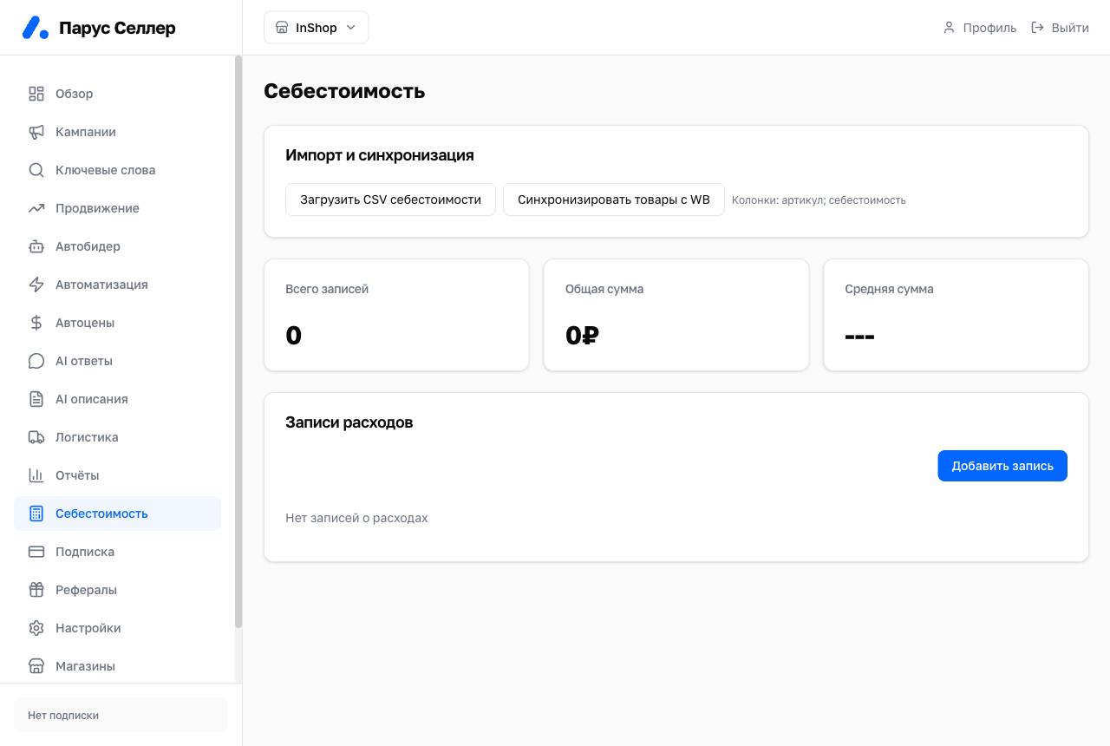The height and width of the screenshot is (746, 1110).
Task: Navigate to Логистика
Action: 118,437
